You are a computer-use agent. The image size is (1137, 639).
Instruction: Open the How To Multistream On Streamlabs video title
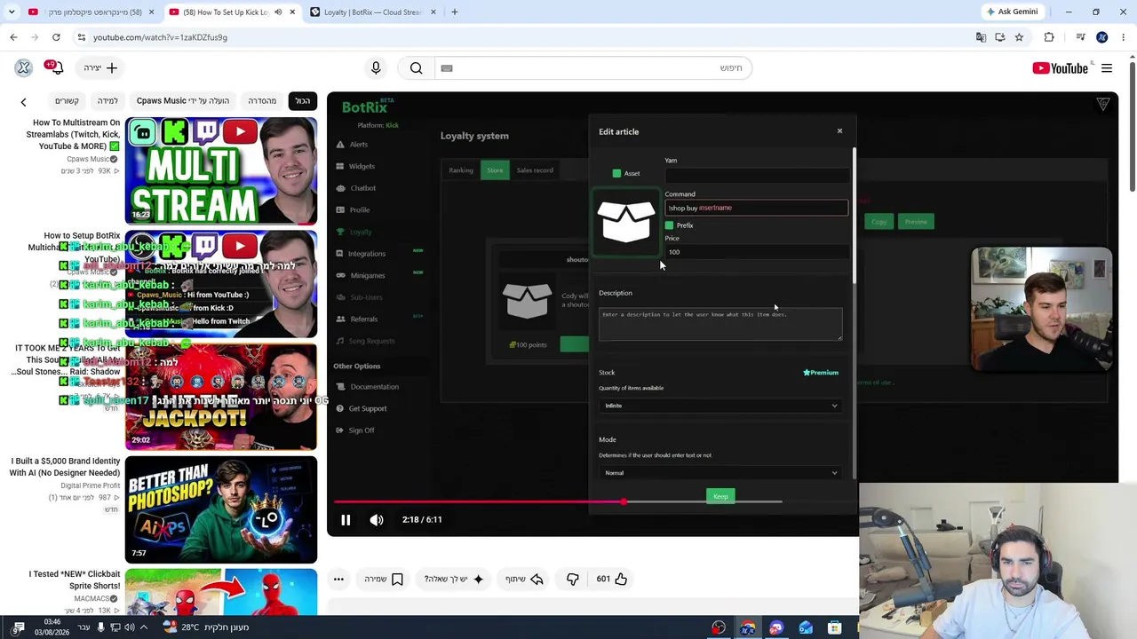pyautogui.click(x=76, y=134)
